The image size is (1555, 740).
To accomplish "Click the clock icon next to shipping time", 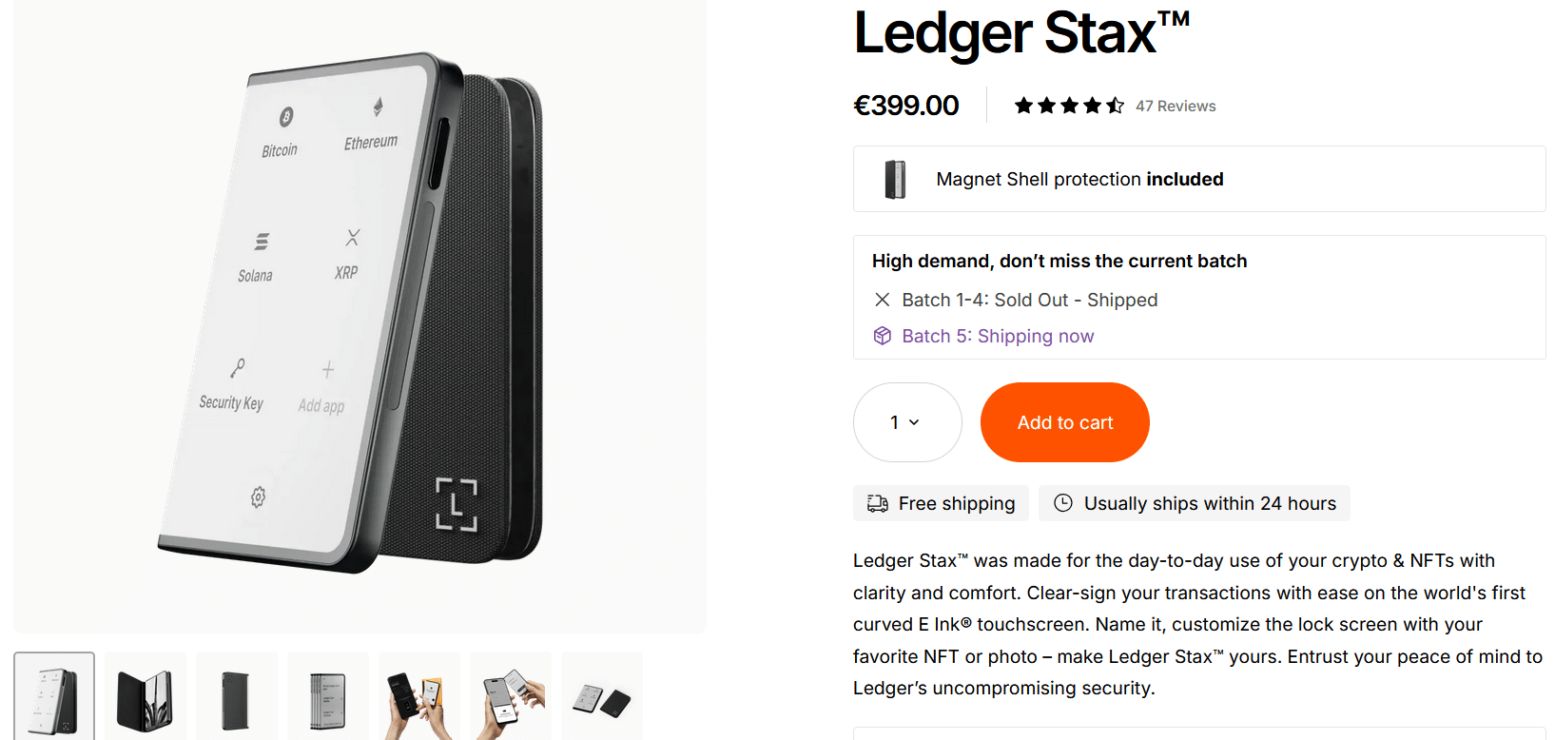I will 1063,503.
